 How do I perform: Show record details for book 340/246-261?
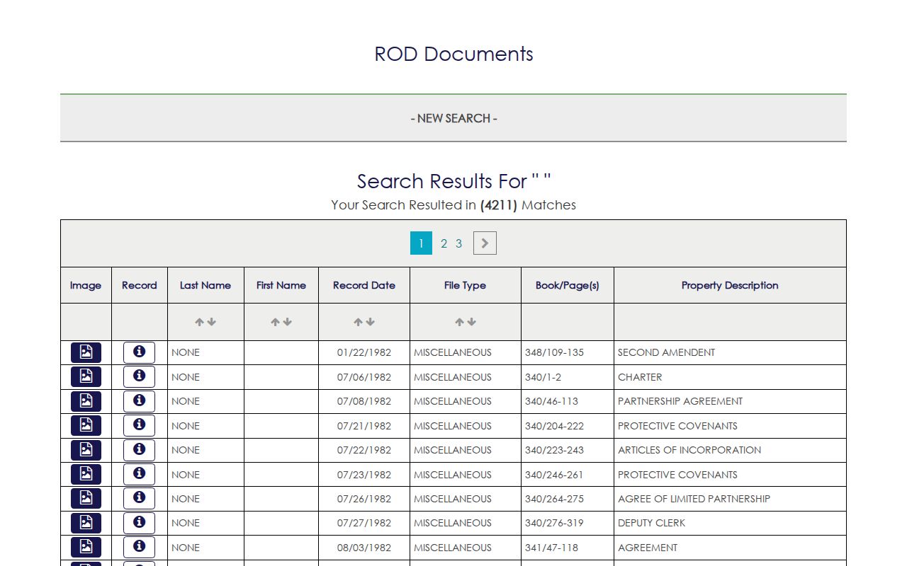pos(139,475)
